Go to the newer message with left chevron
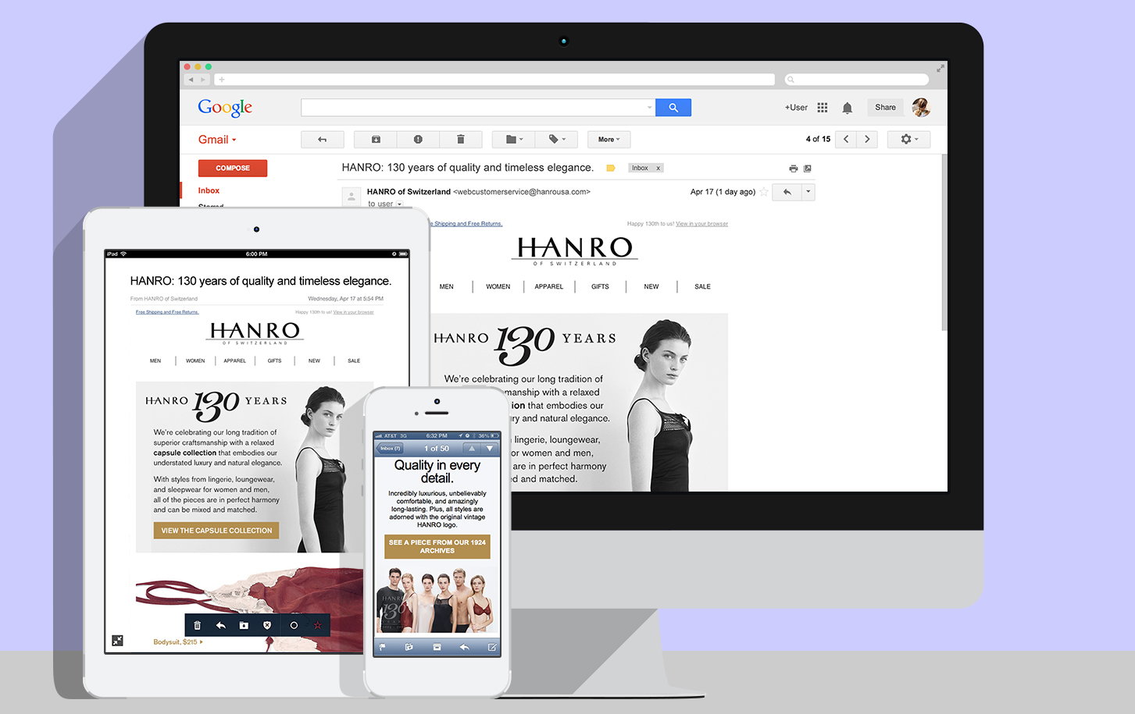 (846, 140)
